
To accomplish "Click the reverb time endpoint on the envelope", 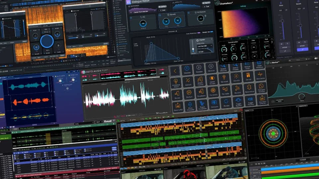I will point(178,58).
